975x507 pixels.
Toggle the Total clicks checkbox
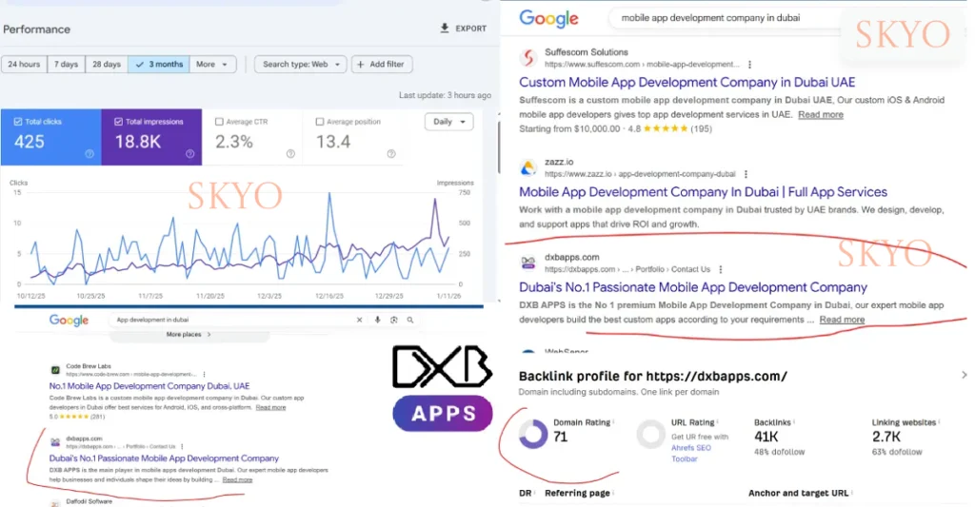18,122
